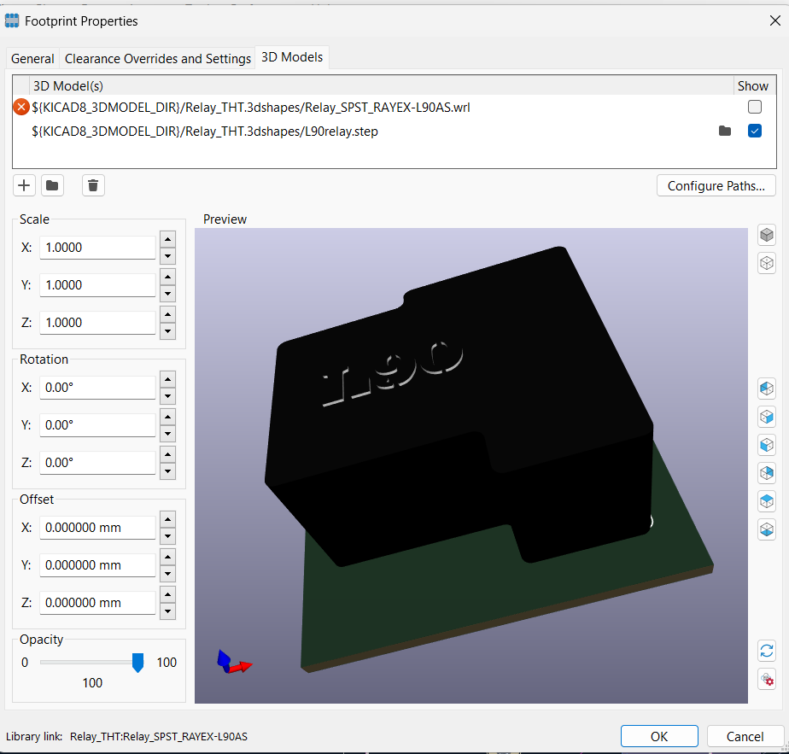Increase Offset Z with the up arrow
Viewport: 789px width, 754px height.
tap(167, 594)
